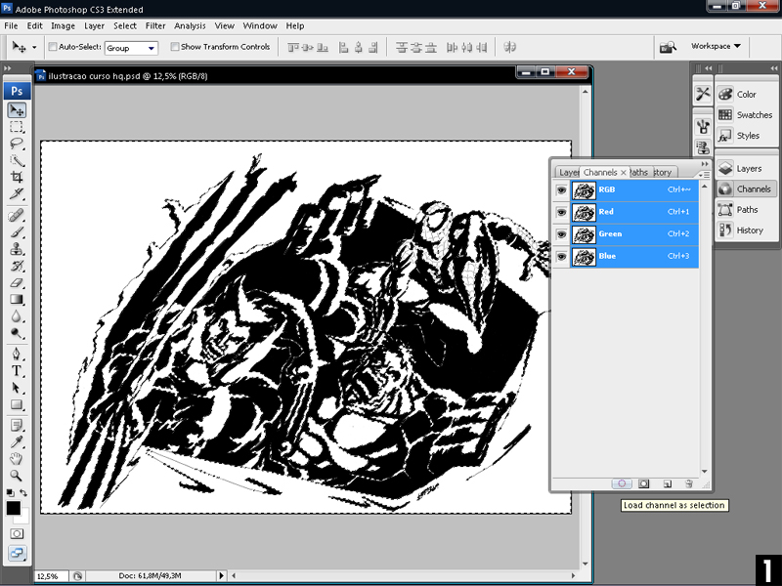
Task: Select the Zoom magnifier tool
Action: [17, 475]
